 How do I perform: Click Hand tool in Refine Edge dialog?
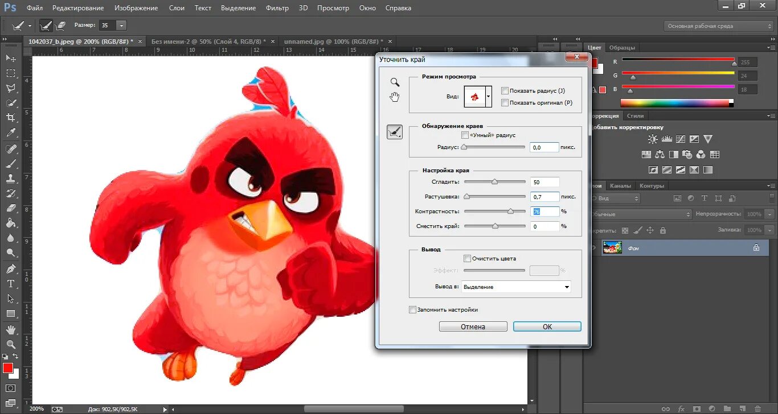pyautogui.click(x=395, y=97)
